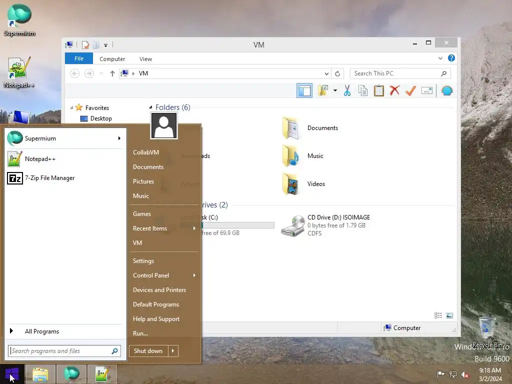Click the Search This PC field
512x384 pixels.
[400, 73]
